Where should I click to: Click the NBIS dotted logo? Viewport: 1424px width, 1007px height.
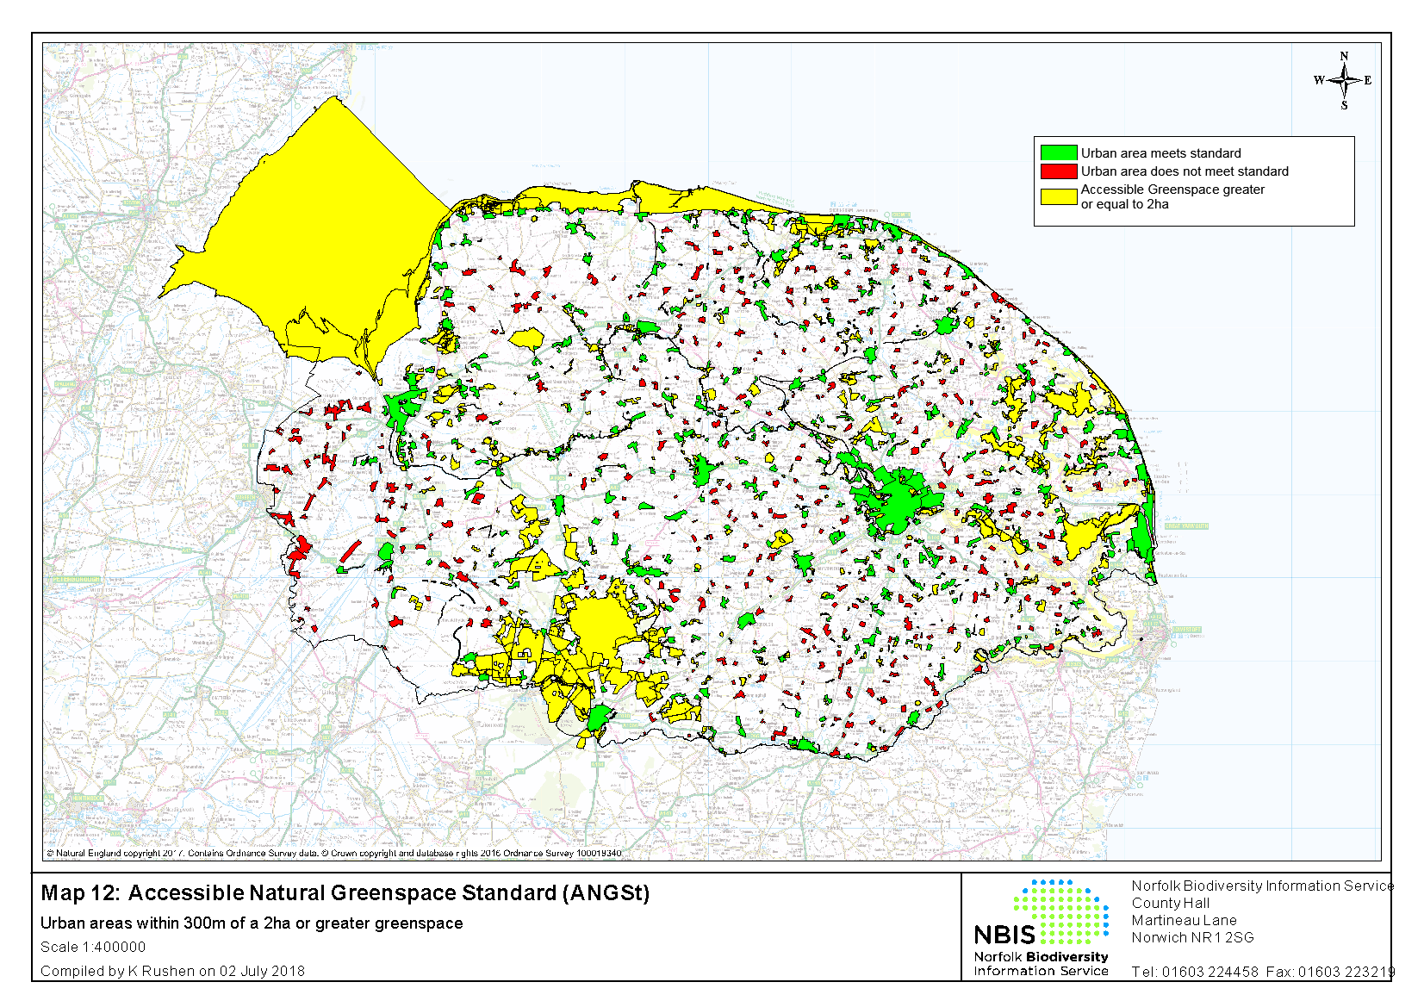tap(1060, 911)
